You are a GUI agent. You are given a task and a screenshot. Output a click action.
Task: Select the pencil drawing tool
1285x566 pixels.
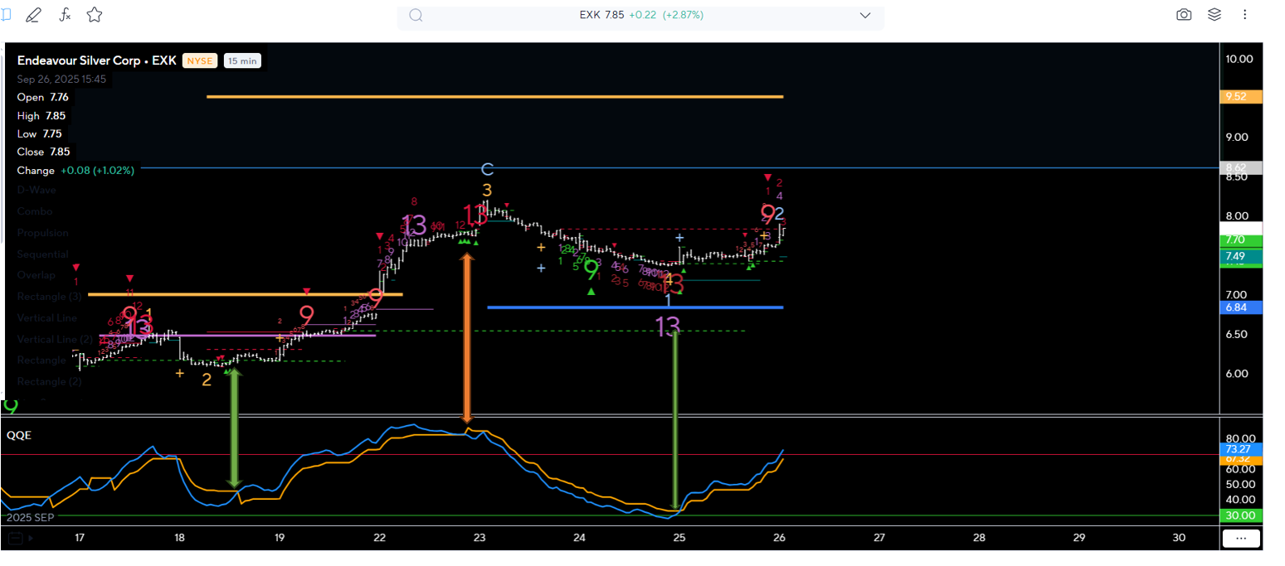coord(34,15)
